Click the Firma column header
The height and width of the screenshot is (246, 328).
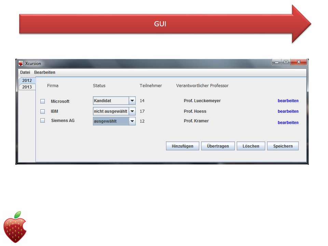point(53,85)
